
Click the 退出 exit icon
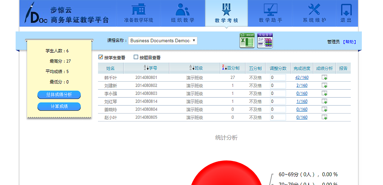346,10
